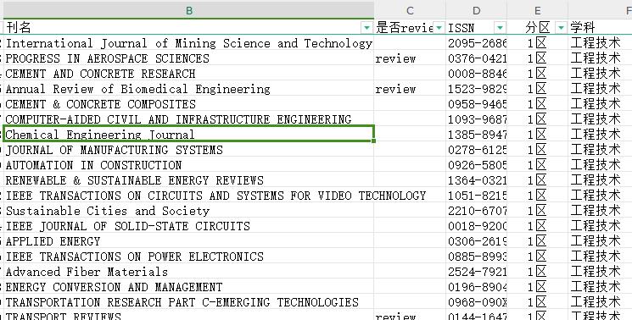Select cell CEMENT AND CONCRETE RESEARCH

click(x=188, y=74)
